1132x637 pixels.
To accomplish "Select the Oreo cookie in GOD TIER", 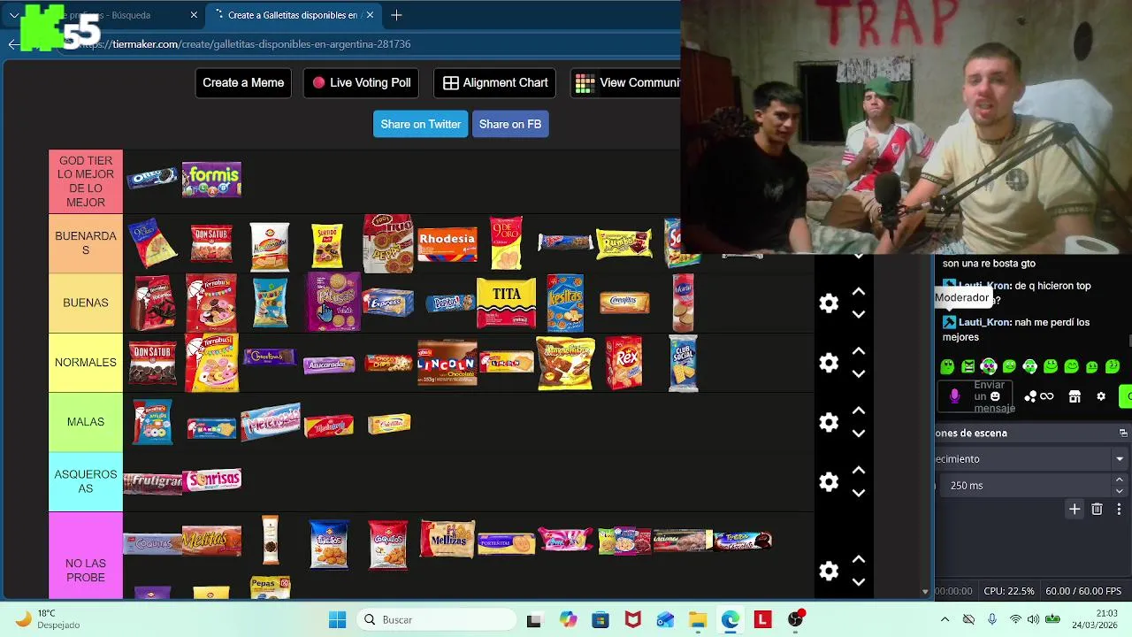I will tap(152, 179).
